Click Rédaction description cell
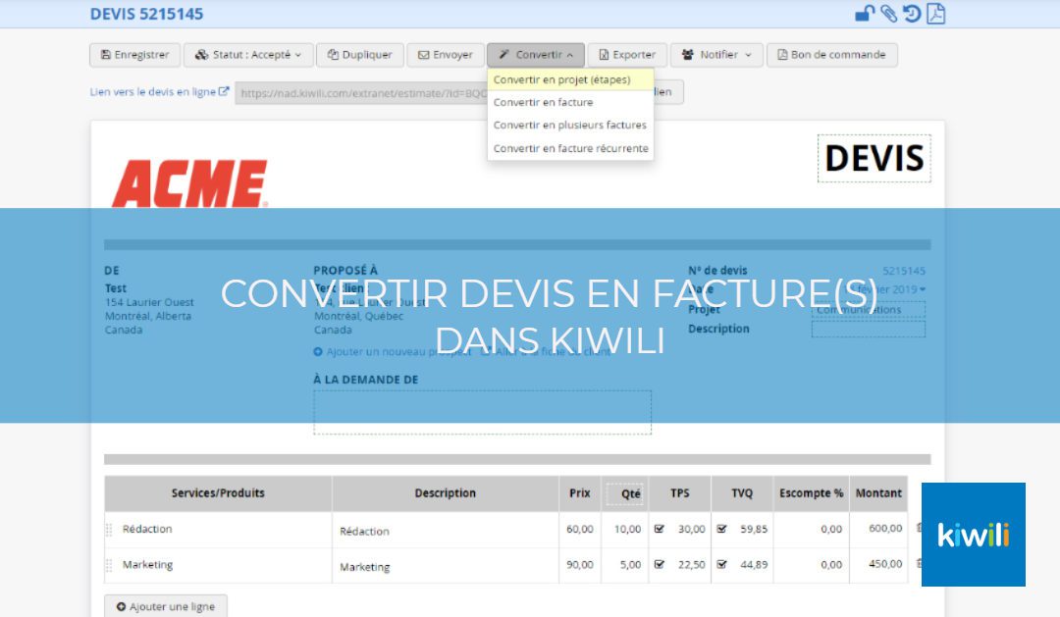 (x=446, y=532)
